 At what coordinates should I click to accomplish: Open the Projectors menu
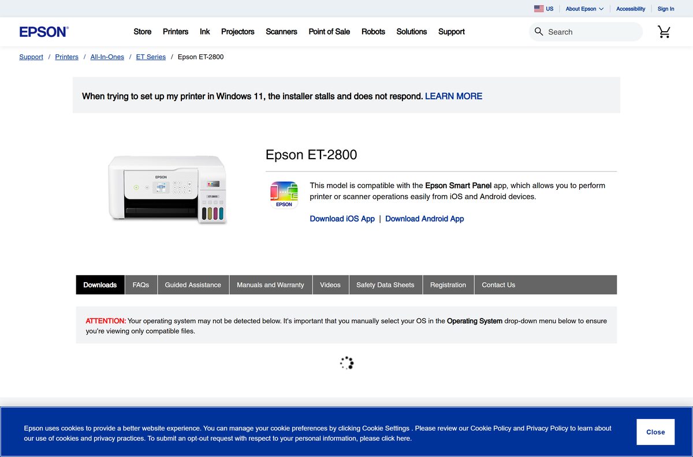tap(238, 32)
